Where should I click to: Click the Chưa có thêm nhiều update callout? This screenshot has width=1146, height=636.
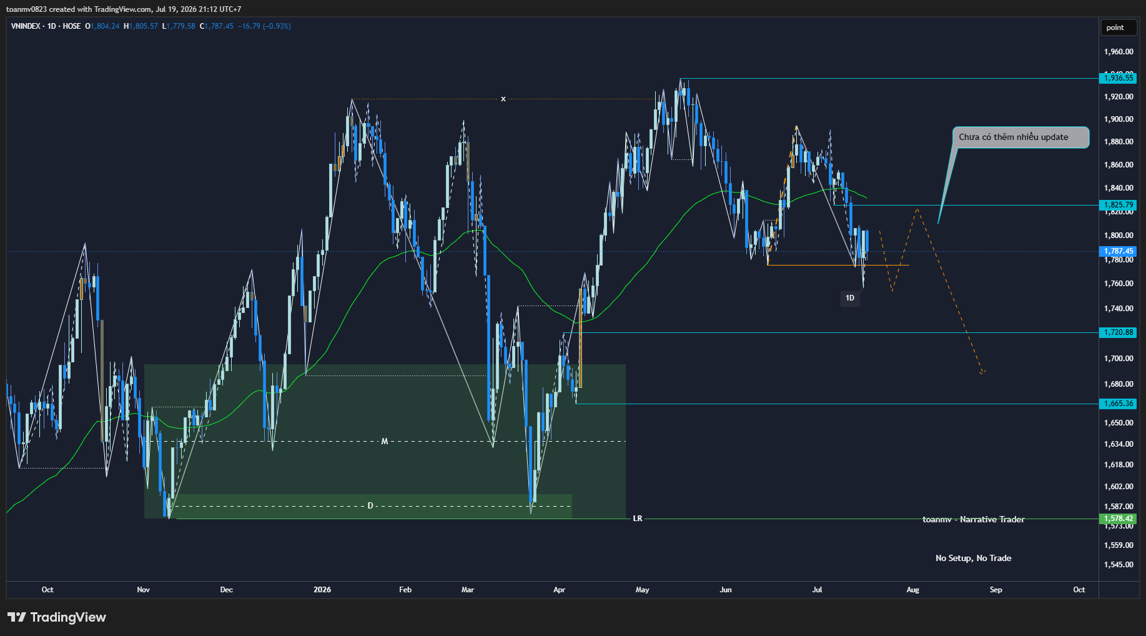click(x=1020, y=137)
